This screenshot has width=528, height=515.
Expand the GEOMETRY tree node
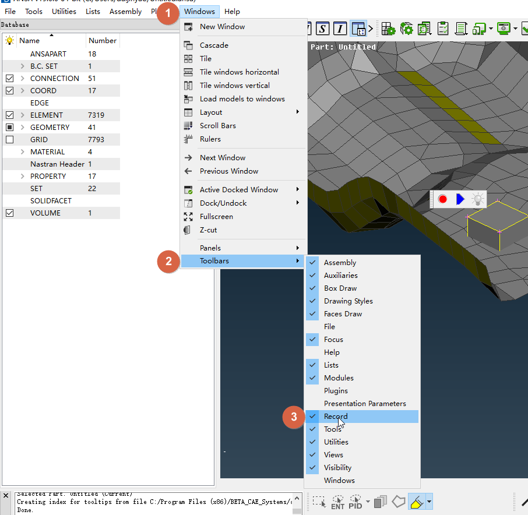coord(23,127)
